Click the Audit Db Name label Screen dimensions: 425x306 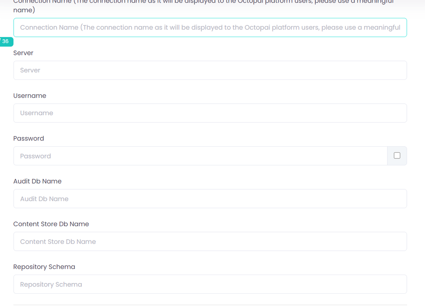[x=37, y=181]
